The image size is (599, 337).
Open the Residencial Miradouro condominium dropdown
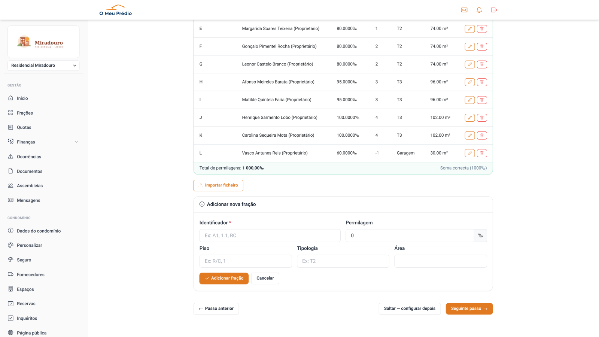43,66
